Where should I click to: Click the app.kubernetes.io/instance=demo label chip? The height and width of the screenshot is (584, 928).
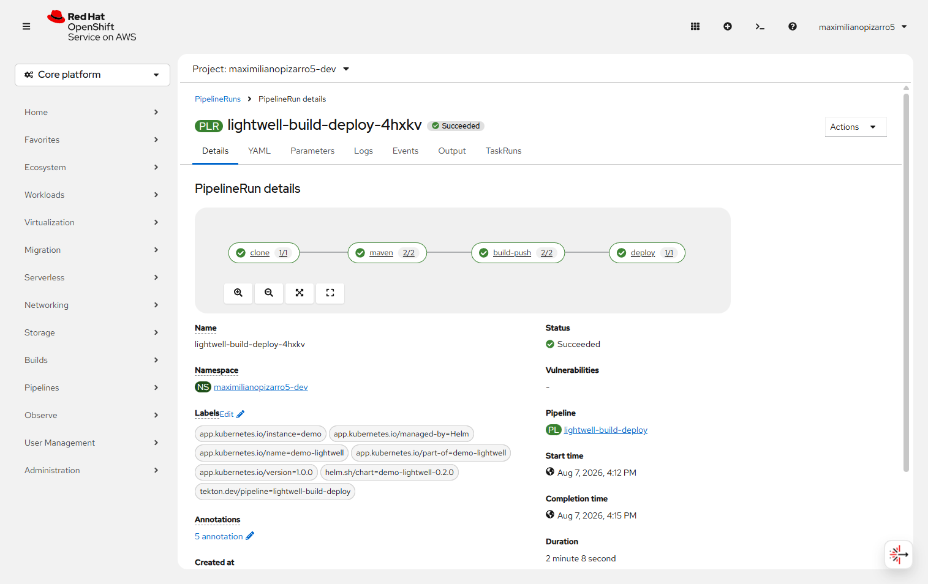tap(260, 434)
